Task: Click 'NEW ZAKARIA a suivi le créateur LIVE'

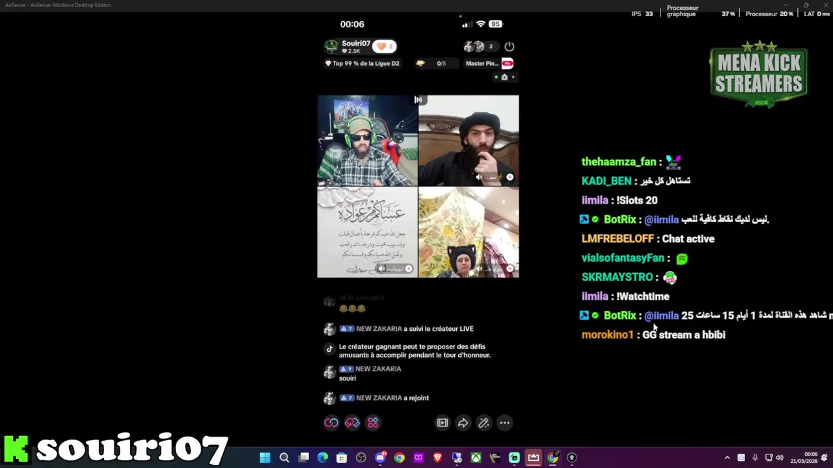Action: (x=406, y=329)
